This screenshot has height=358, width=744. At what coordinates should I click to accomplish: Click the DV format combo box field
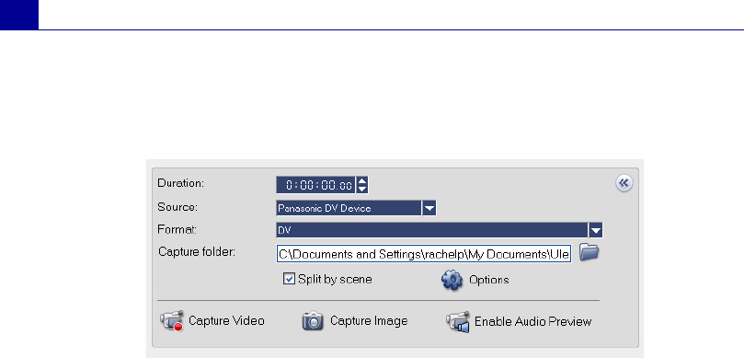pyautogui.click(x=432, y=231)
